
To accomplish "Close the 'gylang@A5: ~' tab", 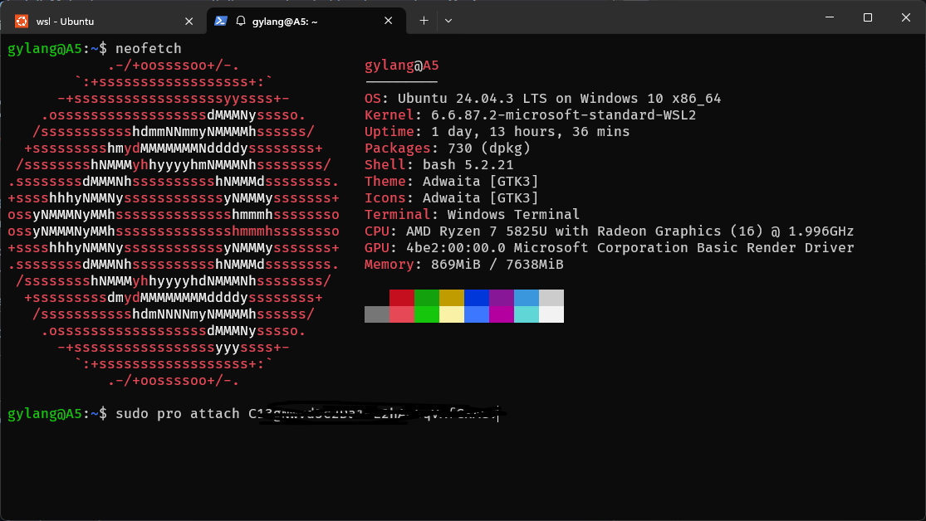I will 390,21.
